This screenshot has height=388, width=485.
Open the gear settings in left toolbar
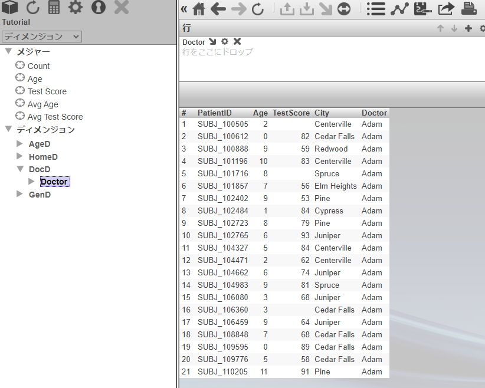coord(76,7)
